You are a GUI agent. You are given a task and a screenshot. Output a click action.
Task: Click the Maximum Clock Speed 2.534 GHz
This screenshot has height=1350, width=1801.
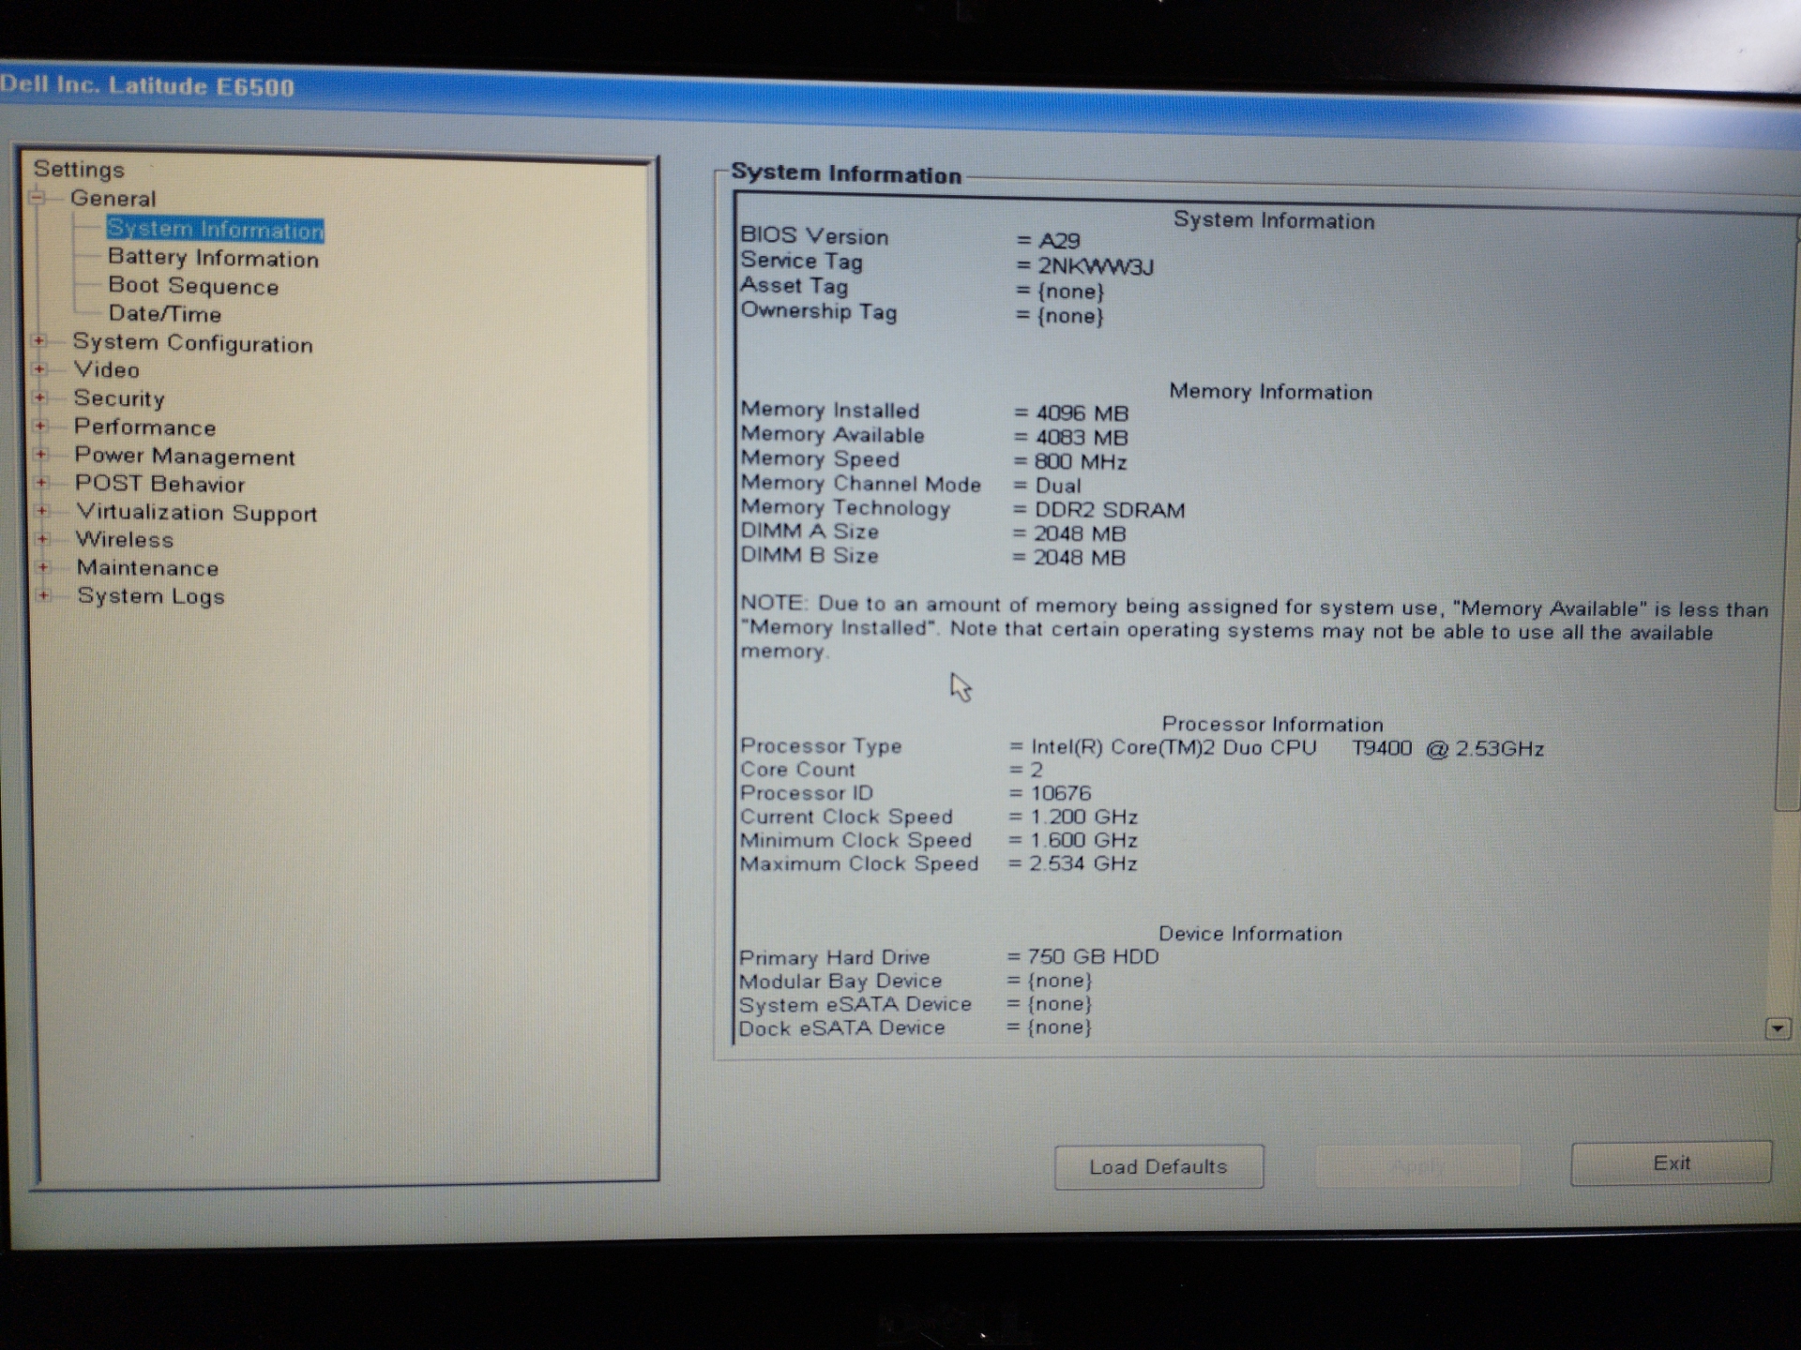1082,863
